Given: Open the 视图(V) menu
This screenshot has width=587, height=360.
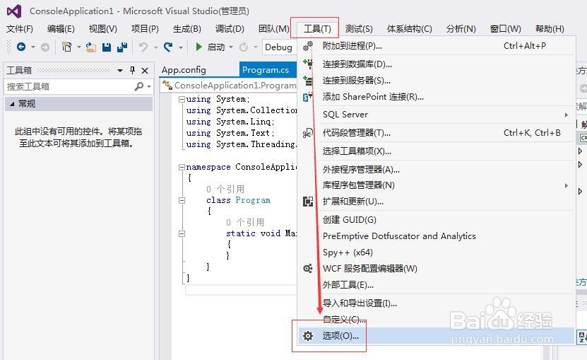Looking at the screenshot, I should pyautogui.click(x=103, y=29).
